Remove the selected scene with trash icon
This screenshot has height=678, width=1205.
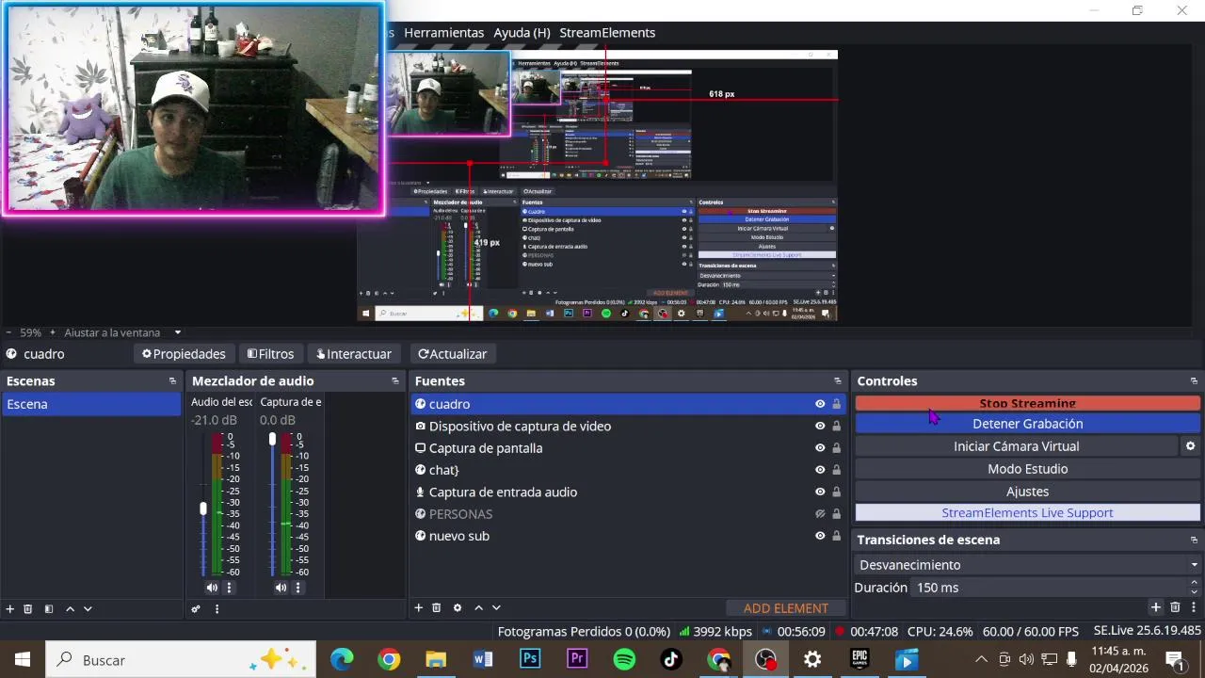point(28,609)
